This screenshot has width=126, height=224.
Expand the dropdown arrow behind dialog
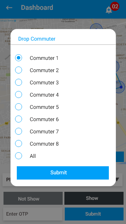pos(117,180)
